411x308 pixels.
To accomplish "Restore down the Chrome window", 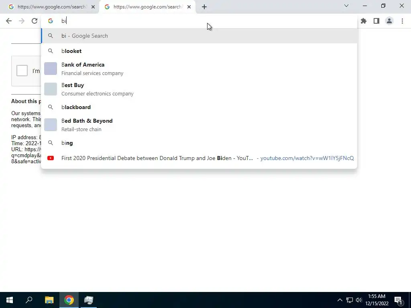I will point(383,6).
